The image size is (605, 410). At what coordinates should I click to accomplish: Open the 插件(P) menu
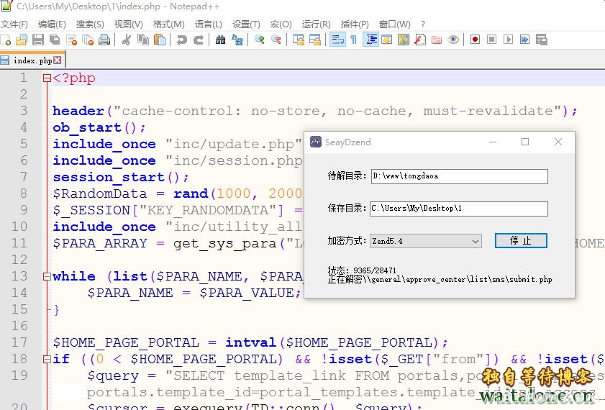coord(355,24)
